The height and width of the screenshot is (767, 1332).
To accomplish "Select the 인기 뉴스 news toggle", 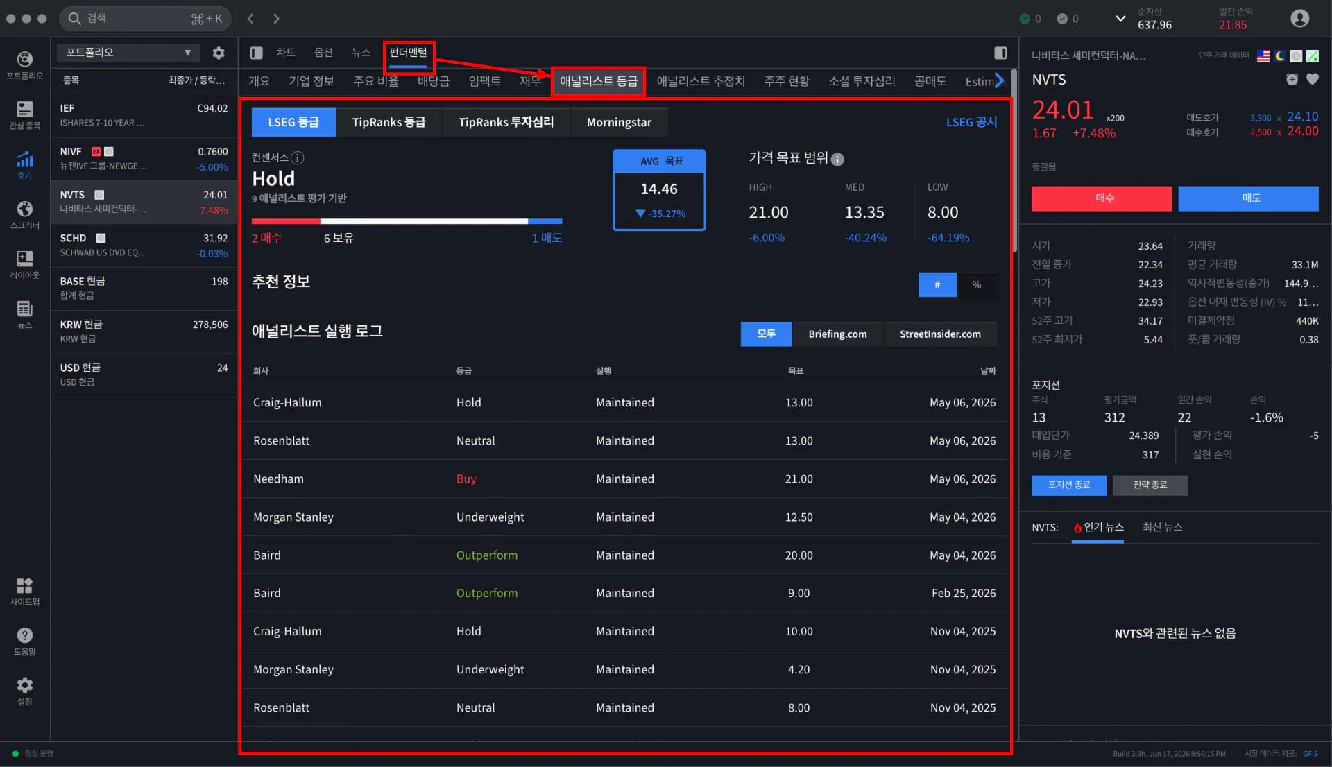I will tap(1098, 528).
